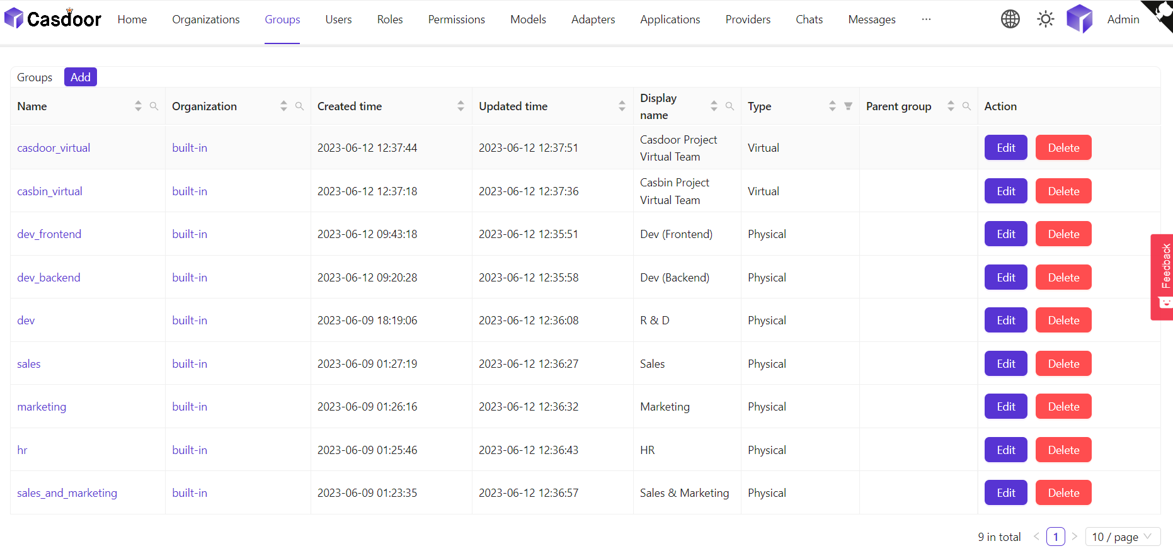1173x551 pixels.
Task: Go to the Users tab
Action: pyautogui.click(x=338, y=20)
